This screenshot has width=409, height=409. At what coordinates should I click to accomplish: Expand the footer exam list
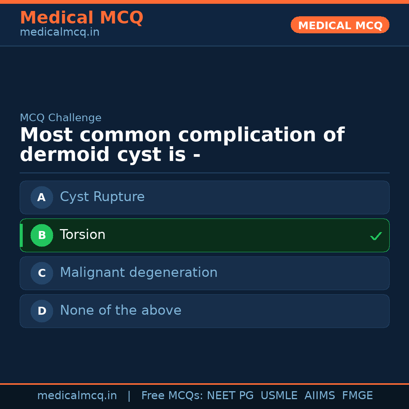[x=256, y=395]
